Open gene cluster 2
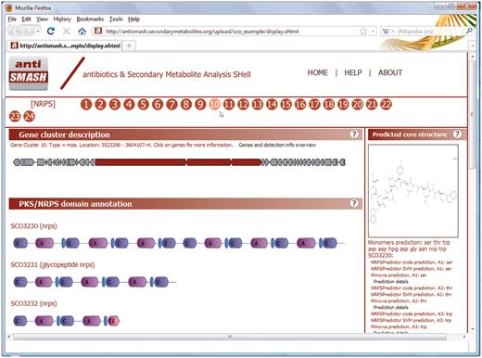Image resolution: width=482 pixels, height=358 pixels. 100,105
